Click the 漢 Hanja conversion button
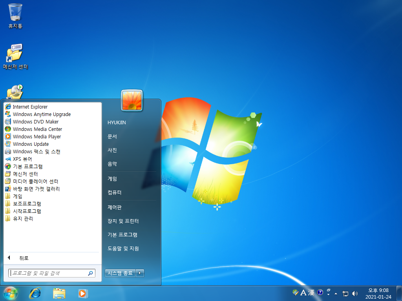The width and height of the screenshot is (402, 301). (x=311, y=292)
